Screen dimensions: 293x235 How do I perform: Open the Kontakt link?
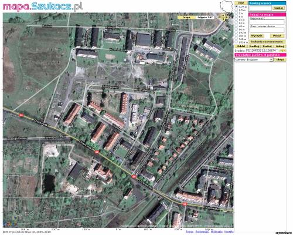click(x=229, y=231)
